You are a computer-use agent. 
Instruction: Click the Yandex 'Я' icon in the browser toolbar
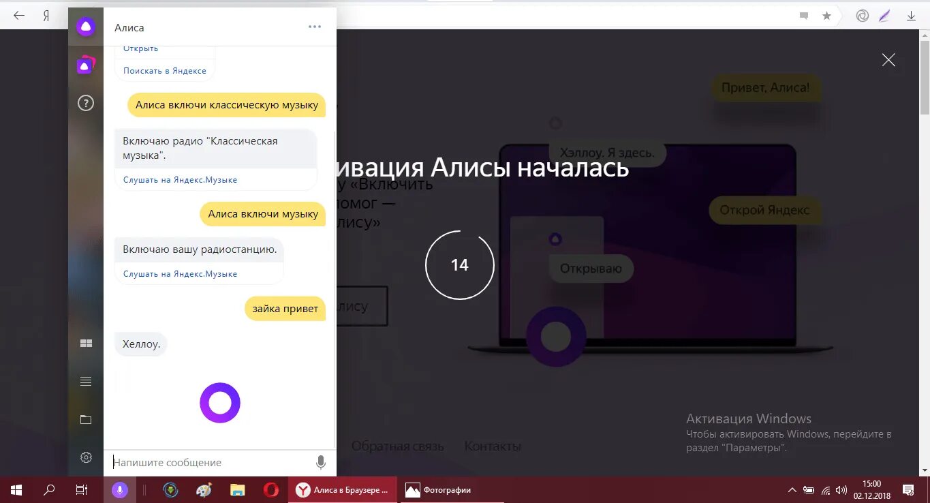[x=46, y=16]
